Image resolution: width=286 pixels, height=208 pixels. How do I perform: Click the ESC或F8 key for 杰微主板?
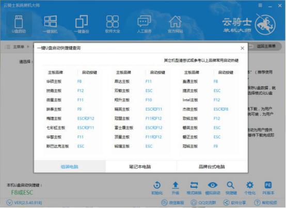pyautogui.click(x=221, y=109)
